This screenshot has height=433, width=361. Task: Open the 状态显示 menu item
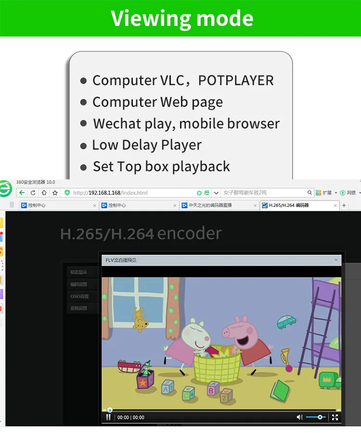(83, 272)
